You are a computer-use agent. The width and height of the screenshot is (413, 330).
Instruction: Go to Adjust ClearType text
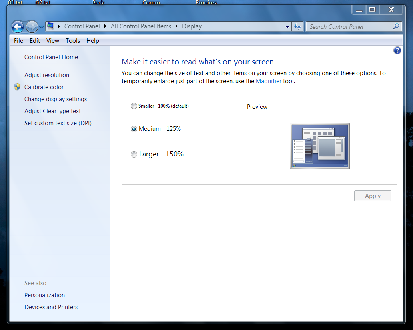(52, 111)
